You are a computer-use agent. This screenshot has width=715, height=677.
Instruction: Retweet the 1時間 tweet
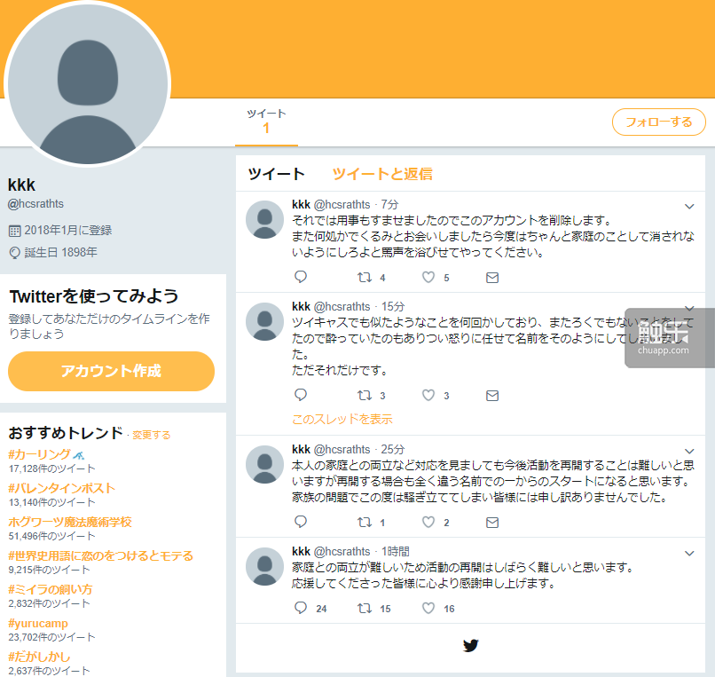(365, 608)
